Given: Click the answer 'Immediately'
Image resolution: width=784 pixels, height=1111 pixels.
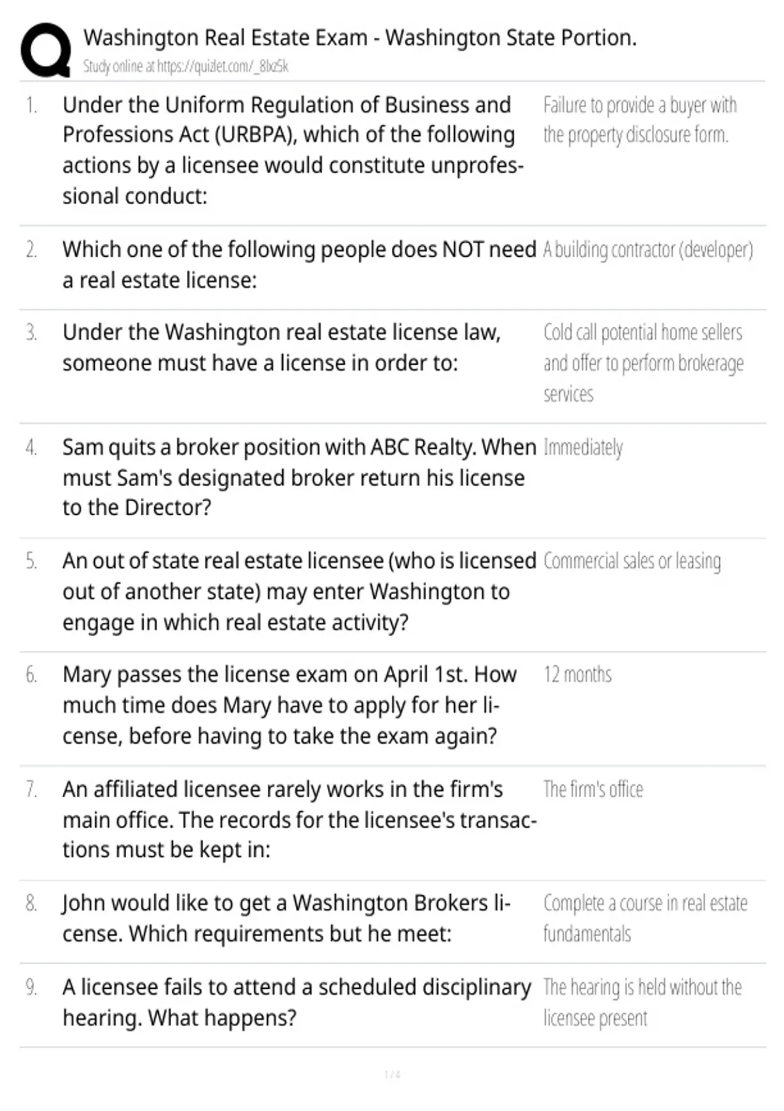Looking at the screenshot, I should click(583, 448).
